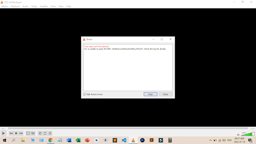The image size is (256, 144).
Task: Open the Audio menu
Action: click(x=26, y=6)
